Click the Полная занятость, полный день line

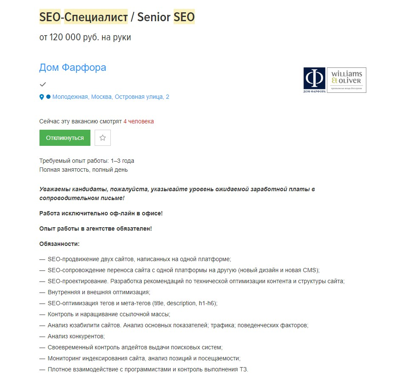[84, 170]
